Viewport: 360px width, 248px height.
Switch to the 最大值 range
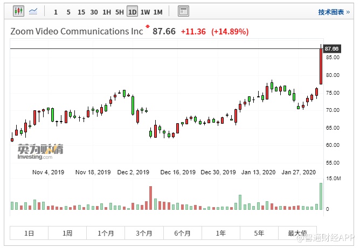click(297, 233)
